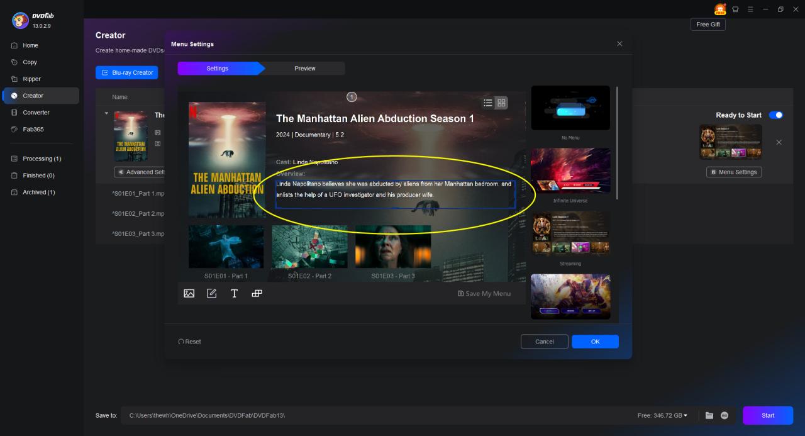Screen dimensions: 805x436
Task: Open Converter in the sidebar
Action: pyautogui.click(x=36, y=113)
